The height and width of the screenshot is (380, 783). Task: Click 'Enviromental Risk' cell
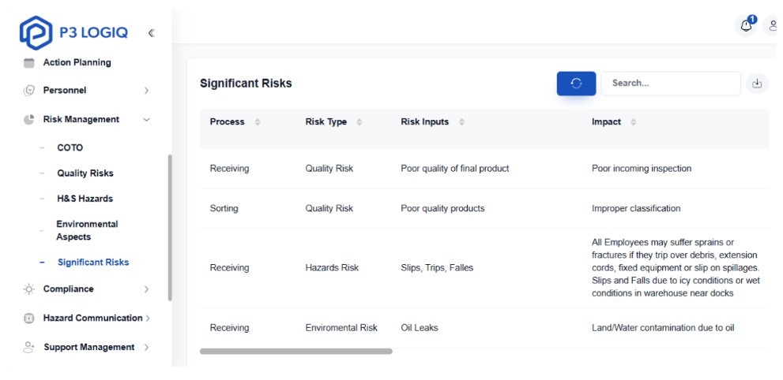click(341, 328)
